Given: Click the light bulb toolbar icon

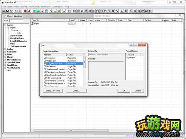Looking at the screenshot, I should [x=51, y=11].
